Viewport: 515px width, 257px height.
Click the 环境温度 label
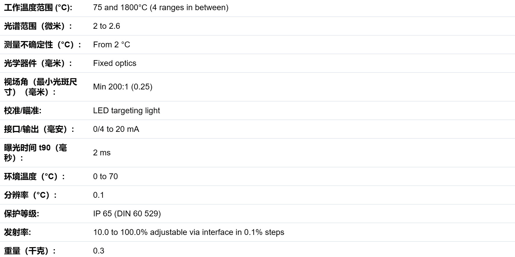point(34,177)
